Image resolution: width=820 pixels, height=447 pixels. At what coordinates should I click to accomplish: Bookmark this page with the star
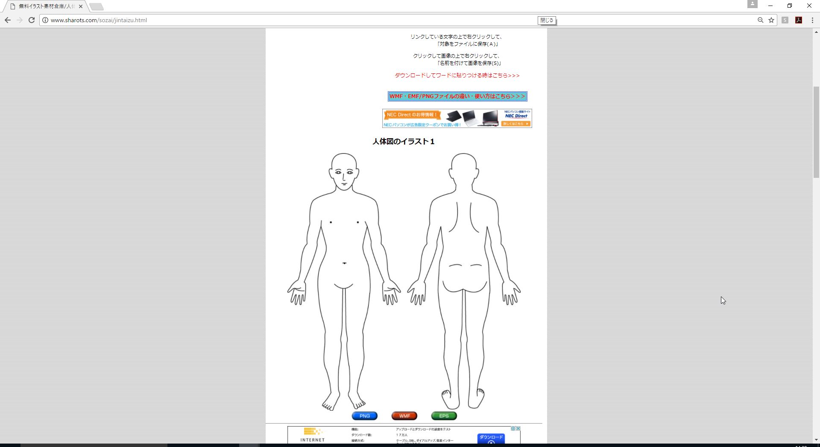click(771, 20)
